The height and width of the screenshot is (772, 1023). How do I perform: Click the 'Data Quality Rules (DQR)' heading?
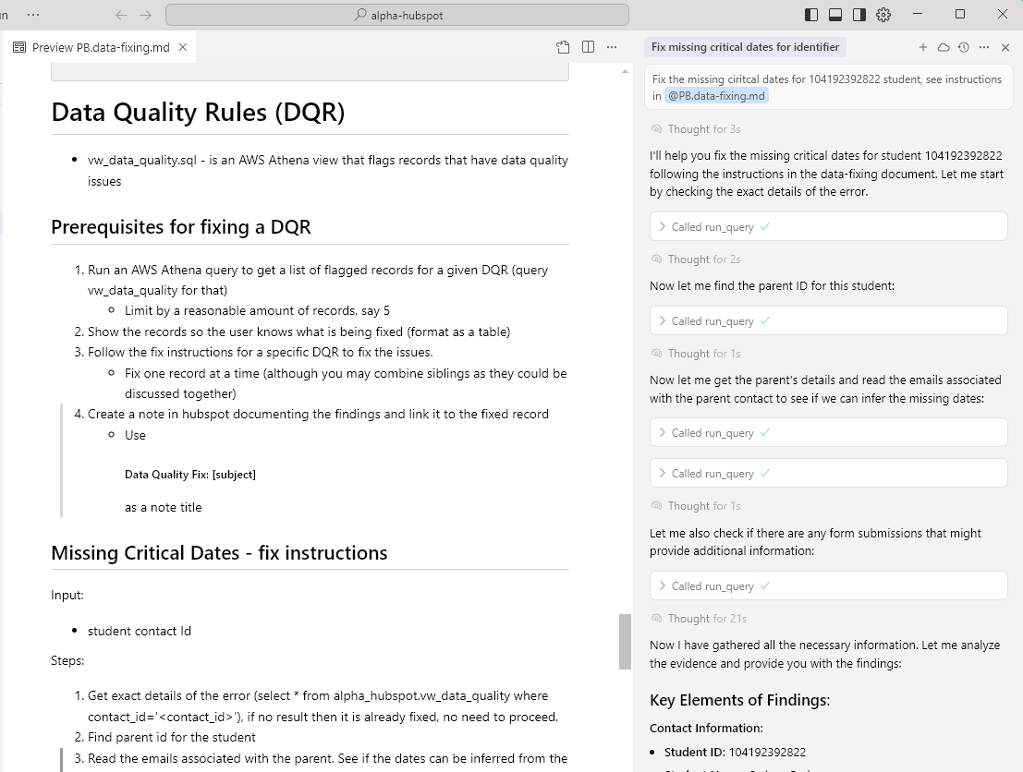pos(199,112)
